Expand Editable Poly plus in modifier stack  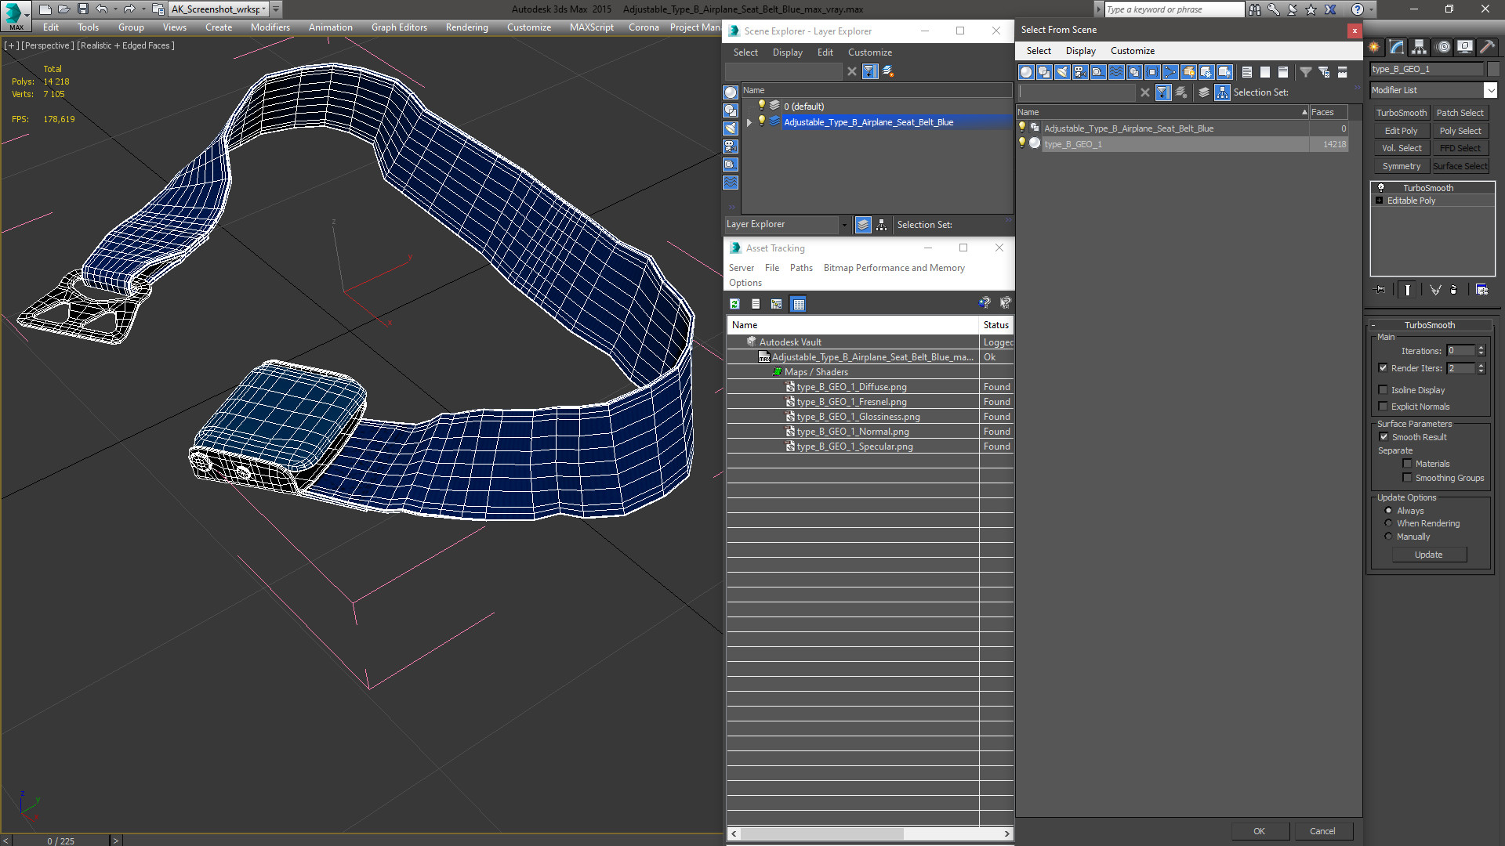pos(1380,201)
